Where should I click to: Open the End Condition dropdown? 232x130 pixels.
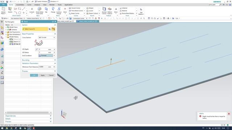point(47,56)
